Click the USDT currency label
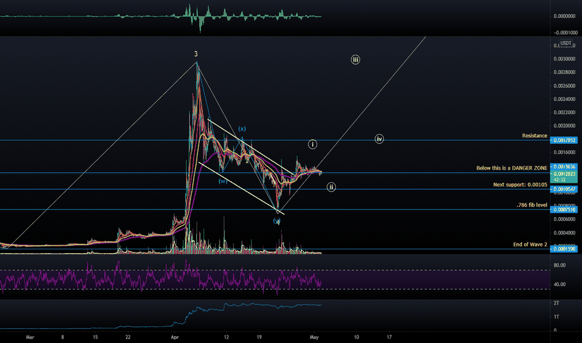This screenshot has height=343, width=582. coord(566,43)
